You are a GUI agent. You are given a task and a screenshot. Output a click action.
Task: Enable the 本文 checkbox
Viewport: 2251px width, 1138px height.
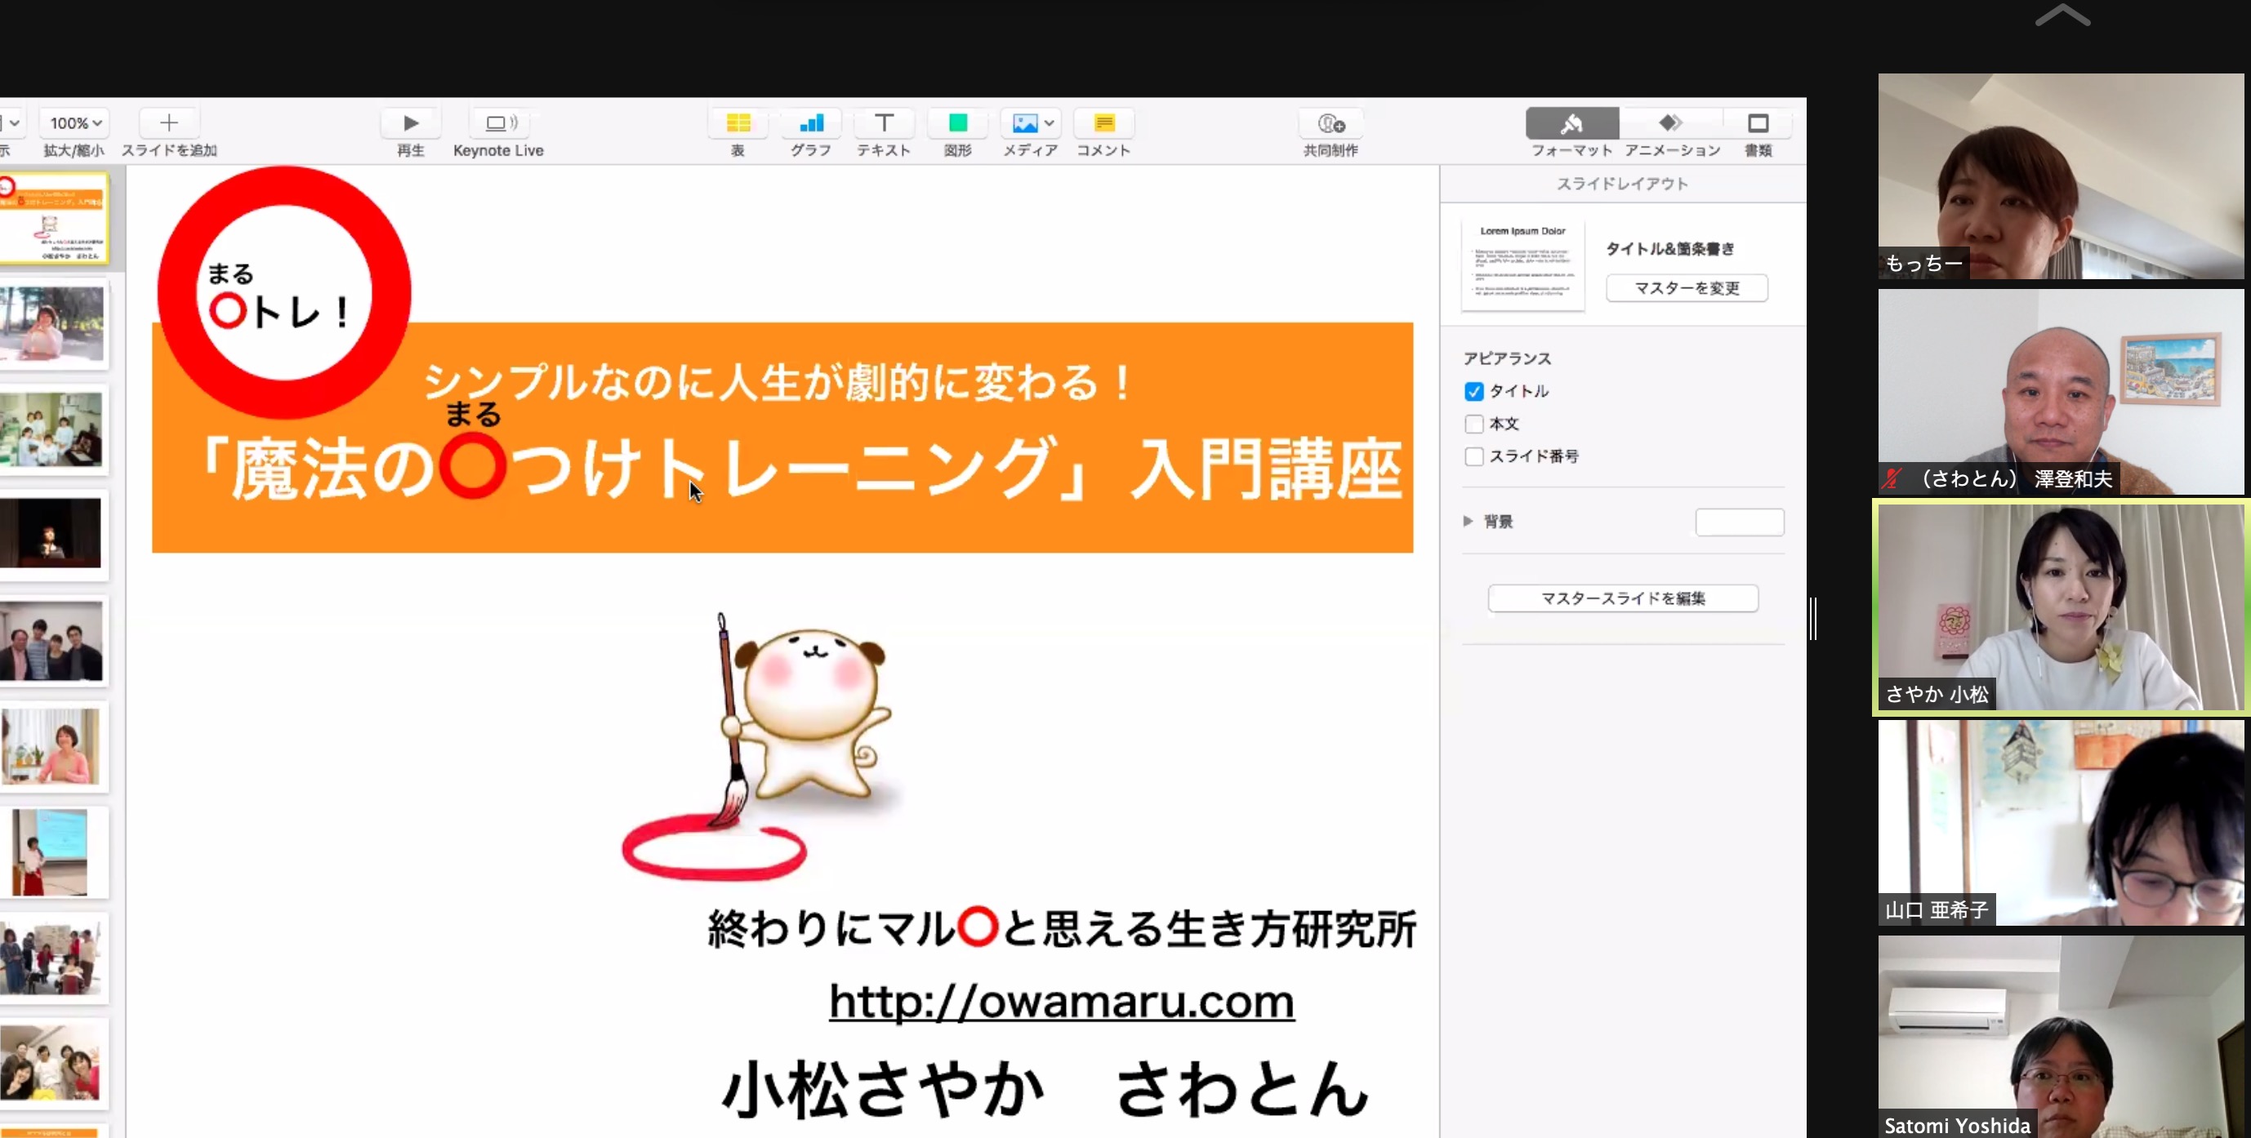(1474, 425)
